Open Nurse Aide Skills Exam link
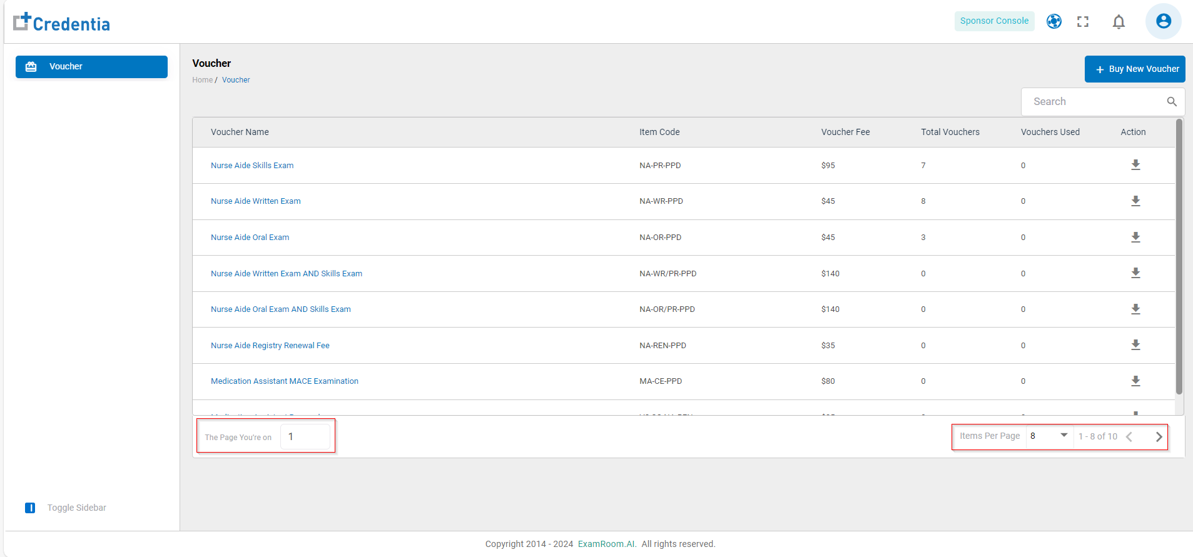 click(x=252, y=166)
